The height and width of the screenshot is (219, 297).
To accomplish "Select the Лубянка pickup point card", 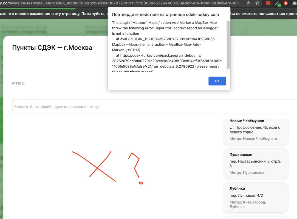I will click(256, 197).
